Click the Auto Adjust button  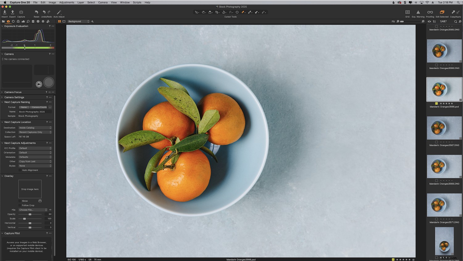point(59,12)
